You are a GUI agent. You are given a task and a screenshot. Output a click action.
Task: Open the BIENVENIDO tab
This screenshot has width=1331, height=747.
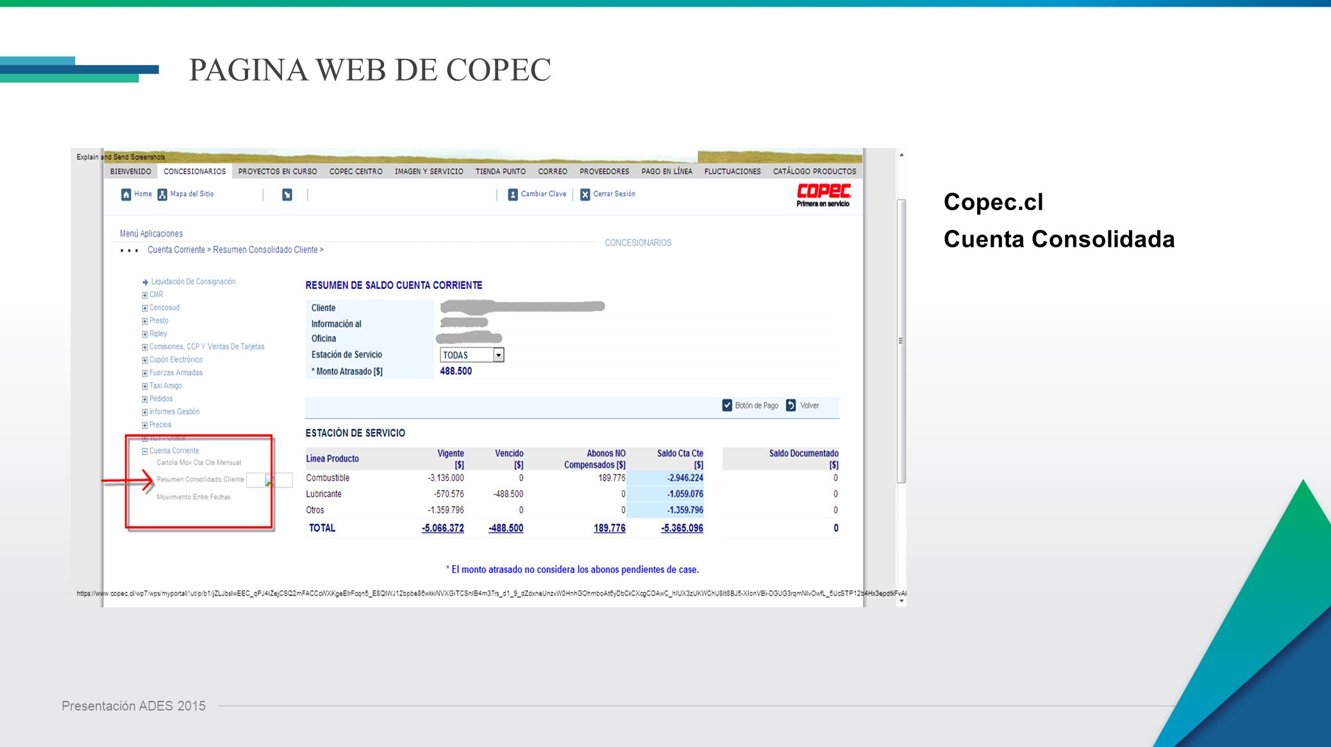point(131,172)
